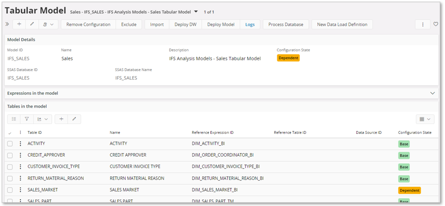The height and width of the screenshot is (206, 445).
Task: Expand the Expressions in the model section
Action: point(432,93)
